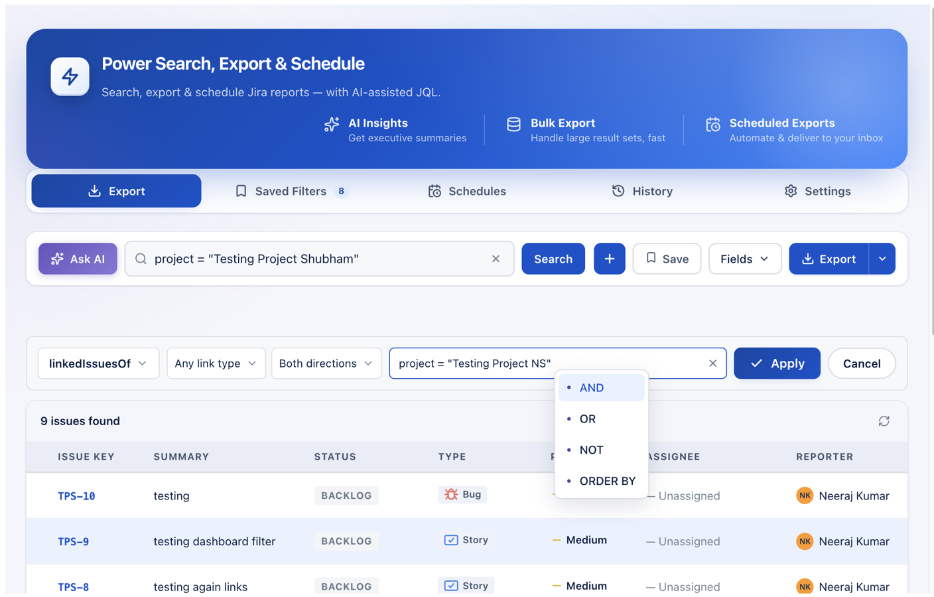Screen dimensions: 934x597
Task: Click the medium priority icon on TPS-8
Action: (x=556, y=586)
